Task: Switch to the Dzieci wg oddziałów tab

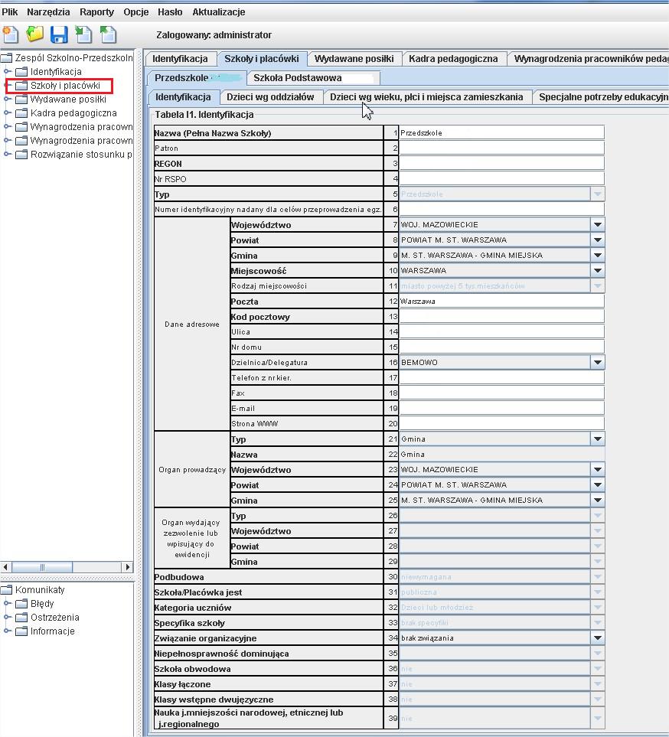Action: coord(270,97)
